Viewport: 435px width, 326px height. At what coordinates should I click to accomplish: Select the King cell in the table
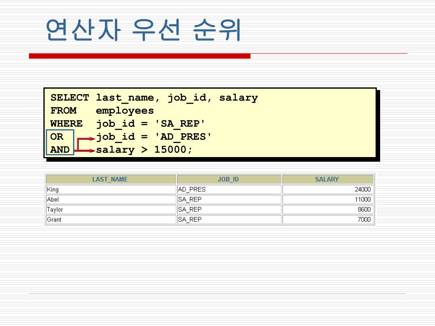(111, 189)
